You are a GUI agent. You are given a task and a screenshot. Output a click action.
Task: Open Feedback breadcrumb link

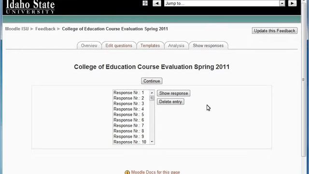(45, 29)
